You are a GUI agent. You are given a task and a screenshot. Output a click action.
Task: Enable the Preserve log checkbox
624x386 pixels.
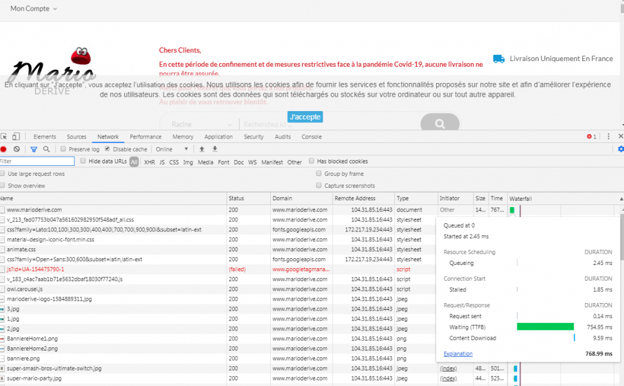point(63,149)
